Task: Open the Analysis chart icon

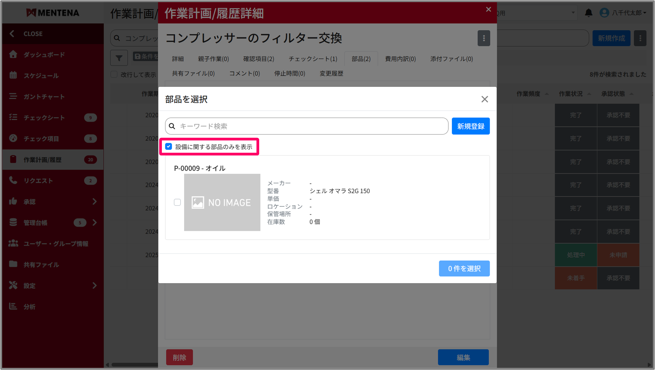Action: 13,306
